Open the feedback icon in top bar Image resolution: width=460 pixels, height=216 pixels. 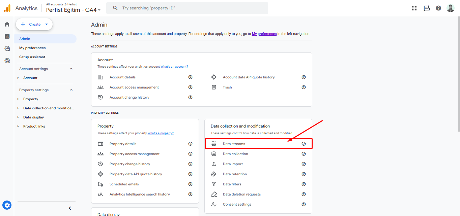click(x=427, y=8)
